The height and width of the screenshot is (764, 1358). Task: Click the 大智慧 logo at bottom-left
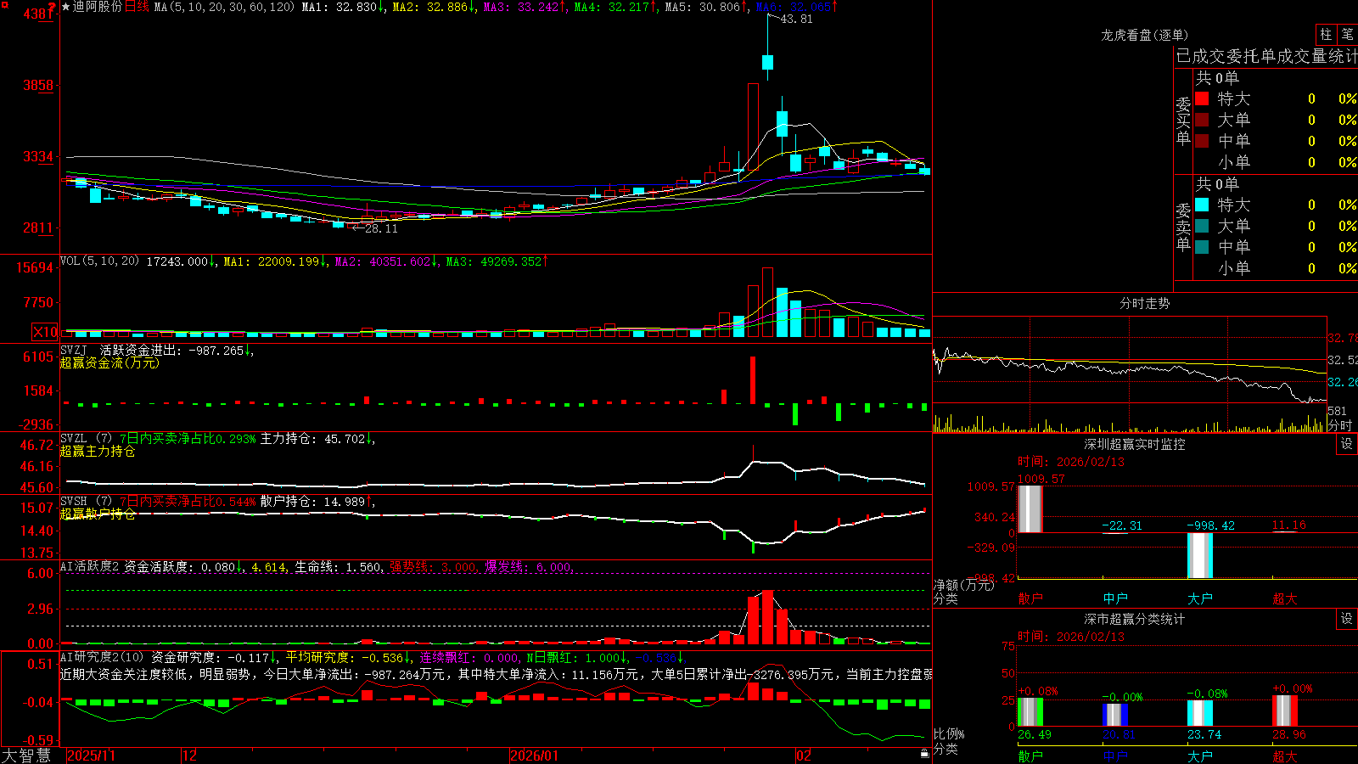[26, 755]
